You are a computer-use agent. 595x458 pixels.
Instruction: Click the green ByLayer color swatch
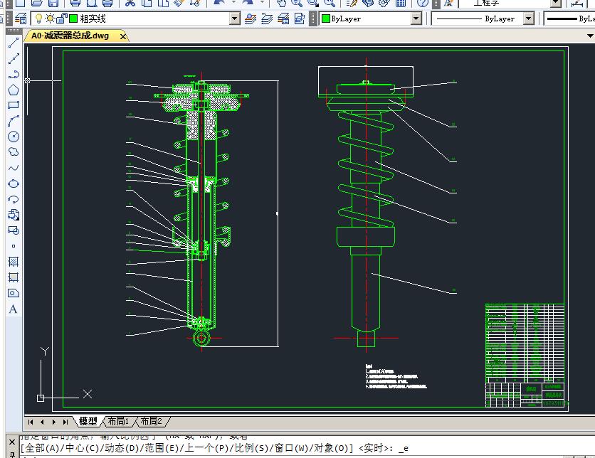(326, 19)
